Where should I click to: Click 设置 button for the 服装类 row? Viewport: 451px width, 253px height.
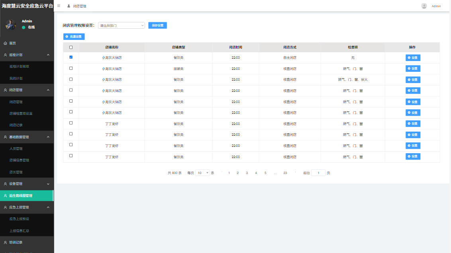[413, 69]
